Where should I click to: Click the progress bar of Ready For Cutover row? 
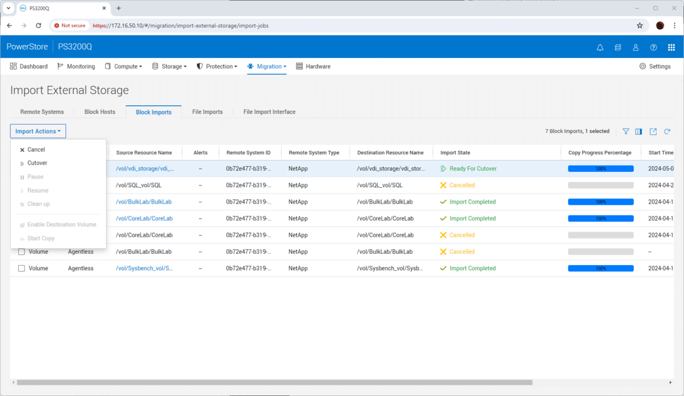(600, 168)
